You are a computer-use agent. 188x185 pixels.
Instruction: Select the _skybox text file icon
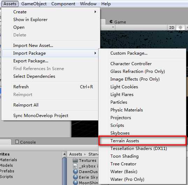[75, 166]
